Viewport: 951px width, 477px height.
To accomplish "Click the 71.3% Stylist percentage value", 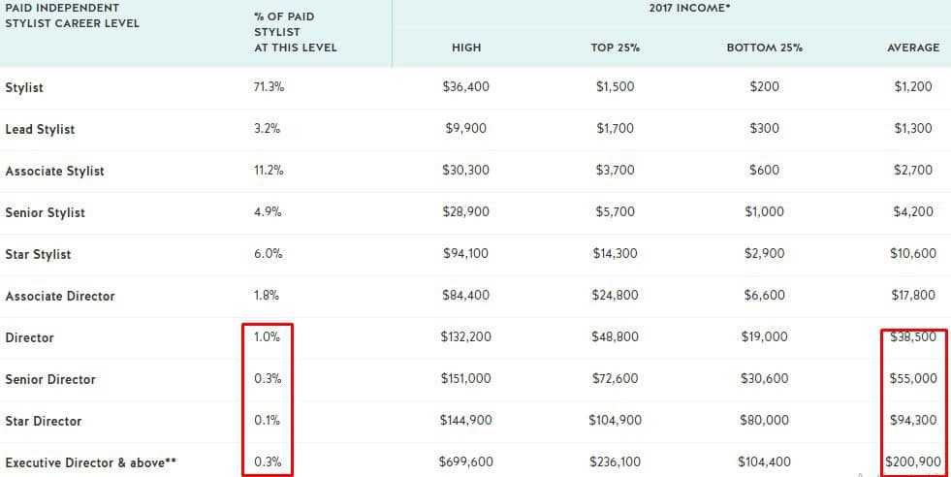I will [x=269, y=87].
